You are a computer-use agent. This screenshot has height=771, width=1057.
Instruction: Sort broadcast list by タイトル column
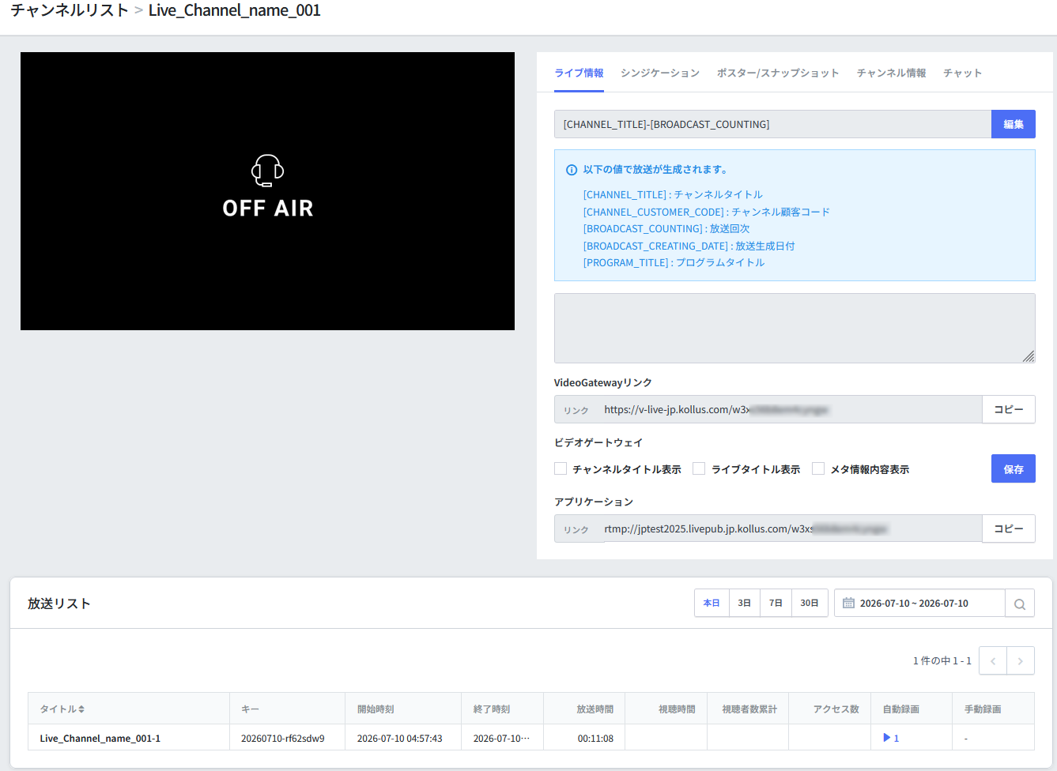pos(62,709)
